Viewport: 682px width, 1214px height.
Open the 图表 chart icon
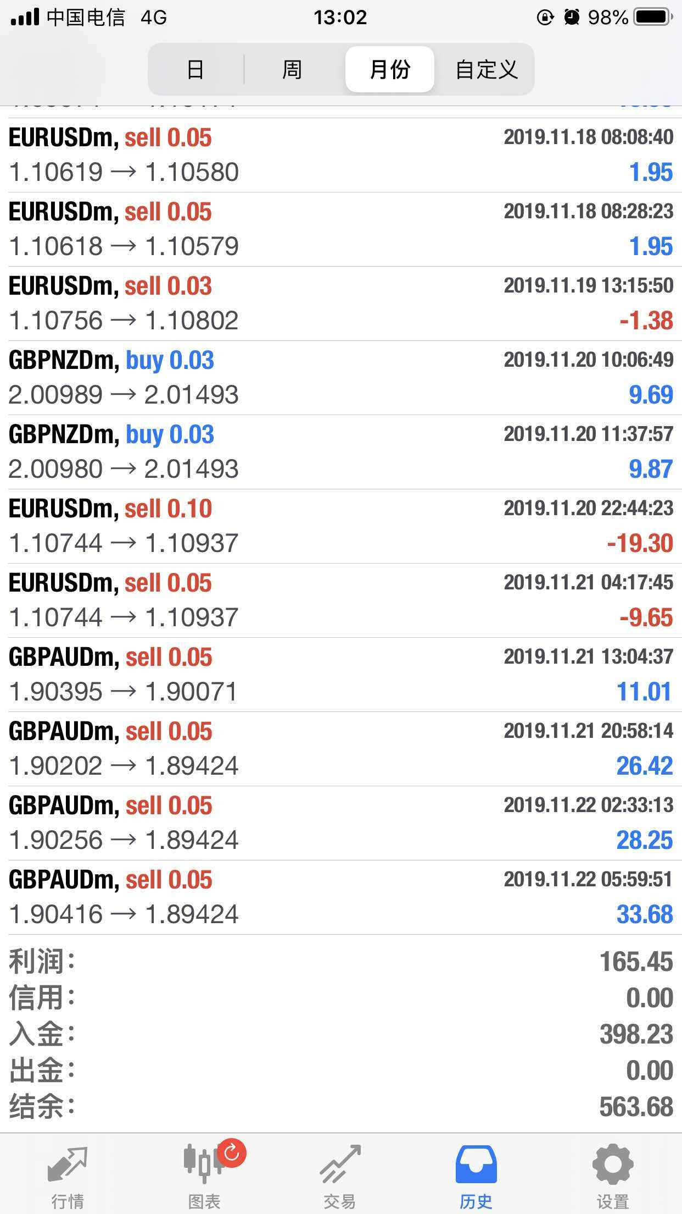pyautogui.click(x=204, y=1166)
